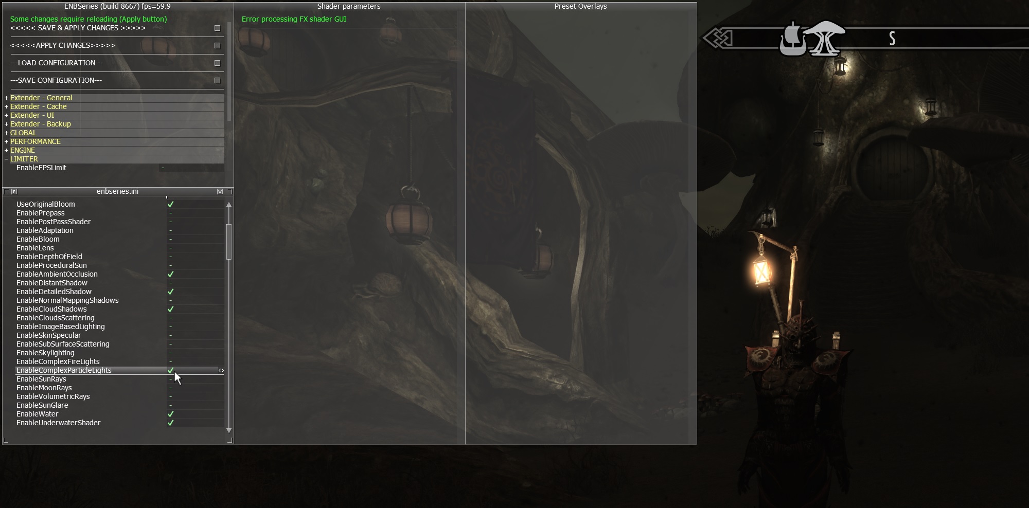Click the scrollbar thumb of the enbseries.ini list
The height and width of the screenshot is (508, 1029).
(x=229, y=242)
